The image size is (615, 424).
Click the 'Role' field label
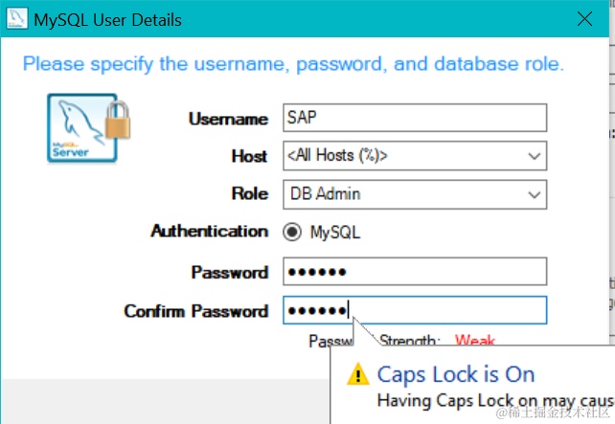(x=250, y=193)
